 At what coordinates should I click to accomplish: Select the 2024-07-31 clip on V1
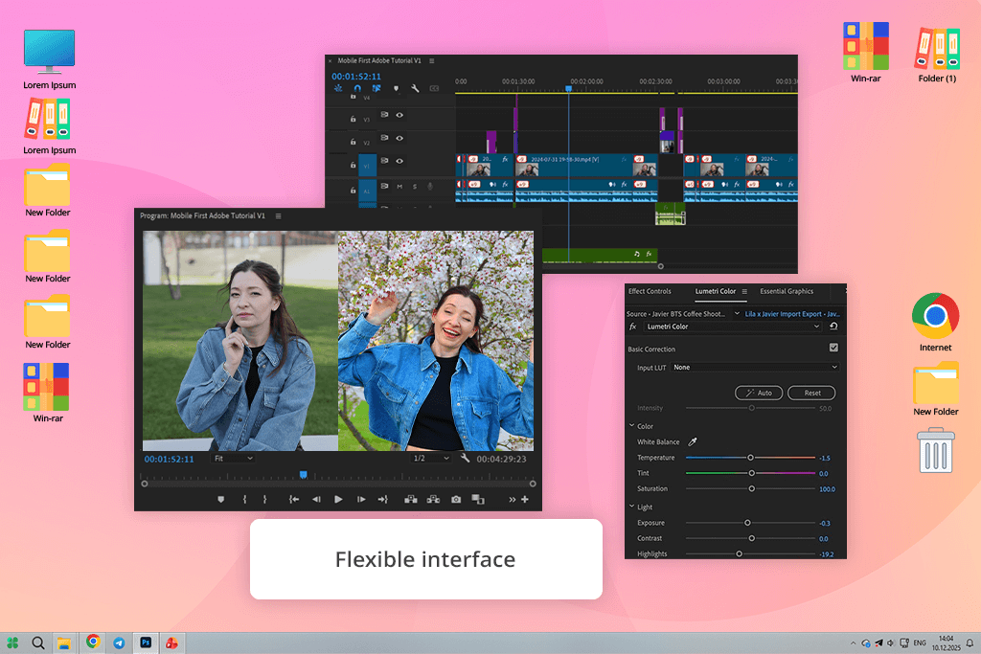(586, 165)
